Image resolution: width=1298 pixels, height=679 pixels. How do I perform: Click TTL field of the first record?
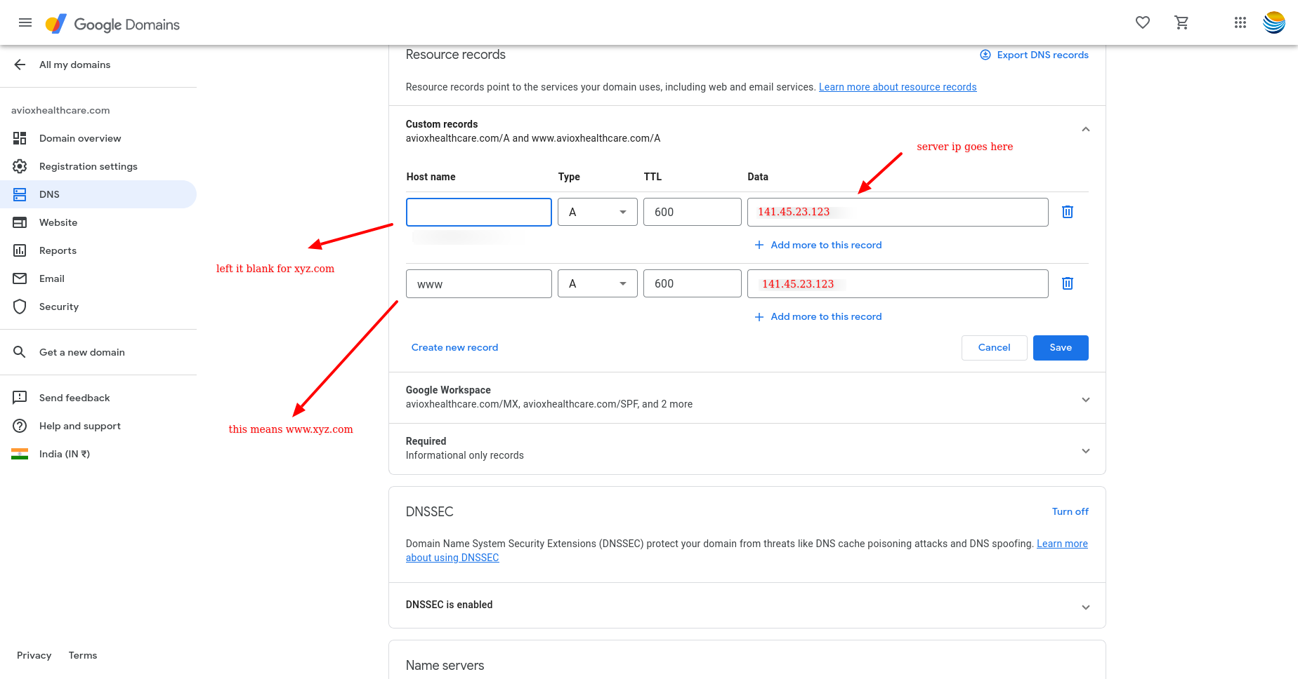coord(693,212)
